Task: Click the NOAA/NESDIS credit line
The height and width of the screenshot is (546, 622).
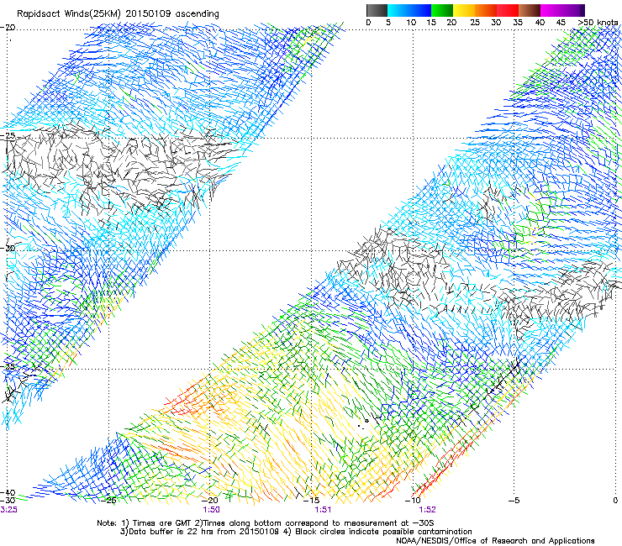Action: point(495,541)
